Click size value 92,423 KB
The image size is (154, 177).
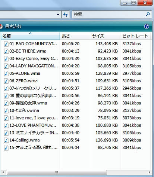108,51
